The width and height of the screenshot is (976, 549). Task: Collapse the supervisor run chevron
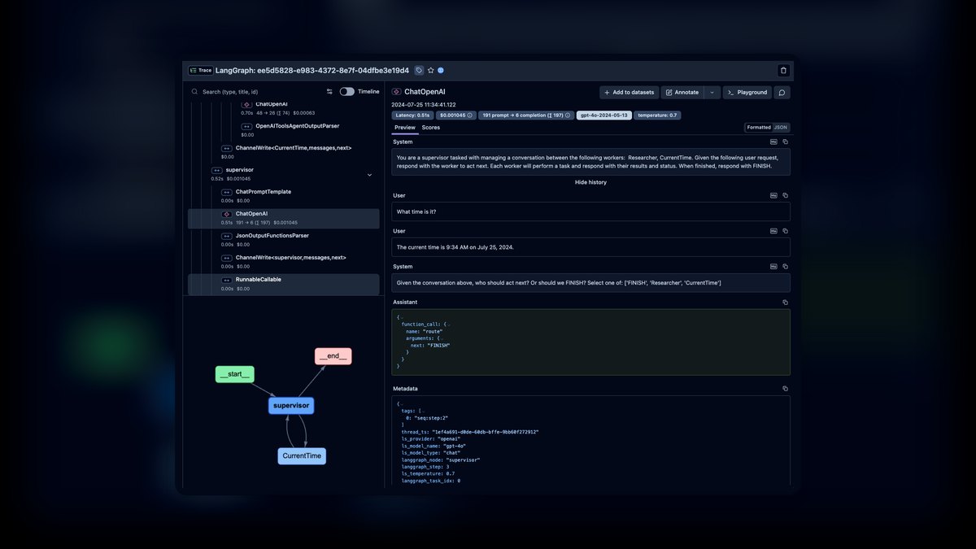point(369,175)
